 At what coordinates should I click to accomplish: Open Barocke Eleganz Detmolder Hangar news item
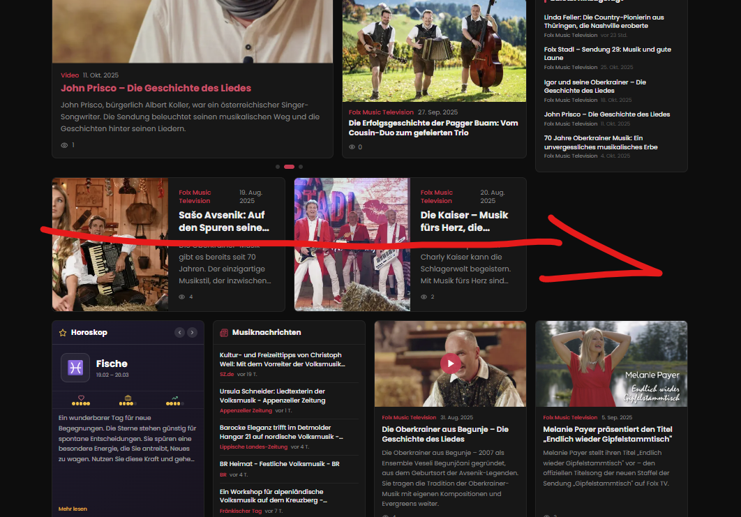(281, 432)
